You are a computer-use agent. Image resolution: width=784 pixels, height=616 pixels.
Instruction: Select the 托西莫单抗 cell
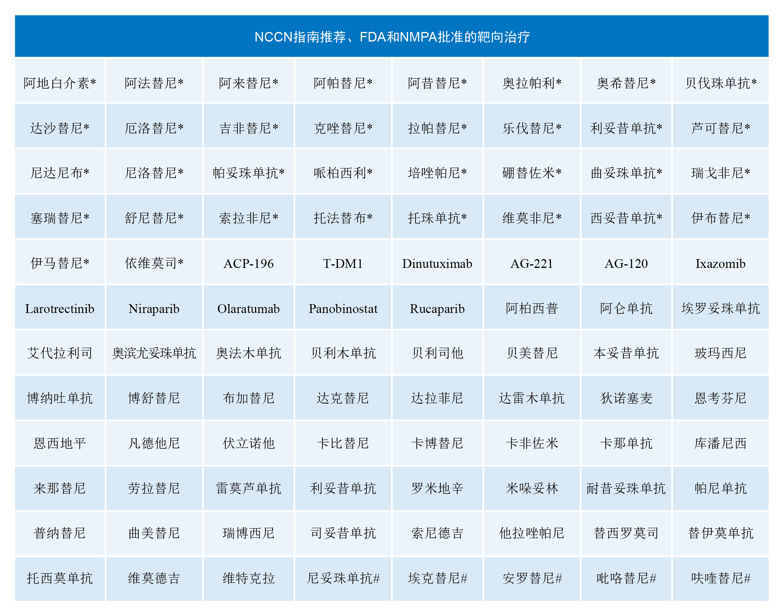tap(60, 578)
